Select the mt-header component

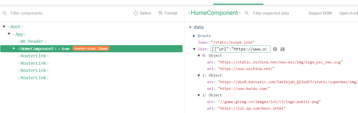32,41
